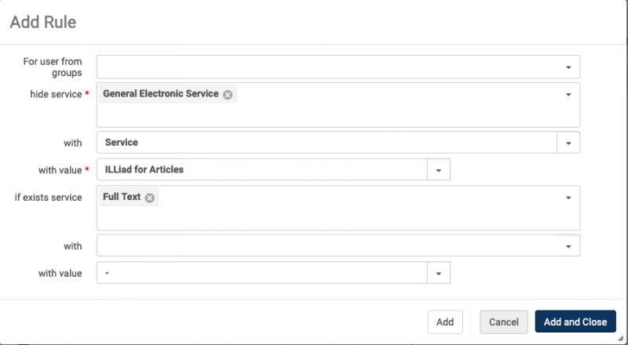Click the Add button
This screenshot has width=628, height=345.
click(x=445, y=321)
